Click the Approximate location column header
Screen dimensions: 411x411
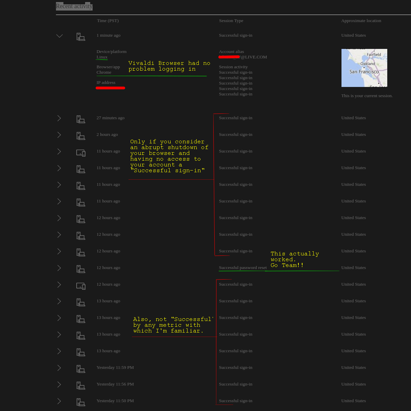click(361, 21)
